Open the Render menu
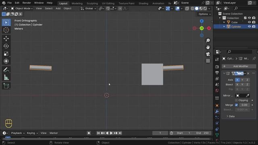The image size is (258, 145). [x=27, y=3]
